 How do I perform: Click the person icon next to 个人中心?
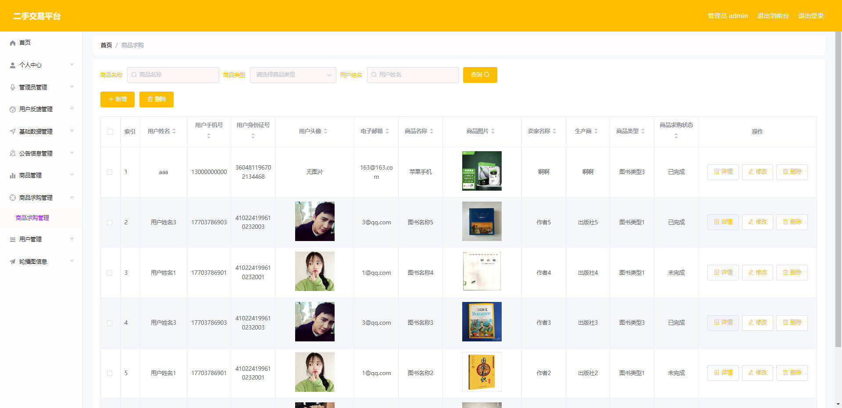[13, 65]
